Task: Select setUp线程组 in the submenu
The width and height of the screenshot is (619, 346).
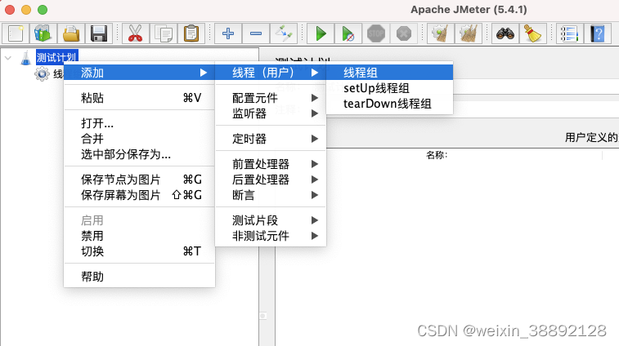Action: (x=390, y=88)
